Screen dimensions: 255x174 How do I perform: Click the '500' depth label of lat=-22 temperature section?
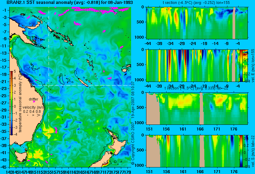point(141,107)
